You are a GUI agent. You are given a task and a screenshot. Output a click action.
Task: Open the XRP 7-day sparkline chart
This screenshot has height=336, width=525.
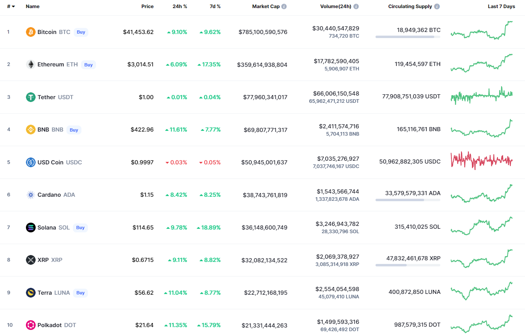point(482,259)
